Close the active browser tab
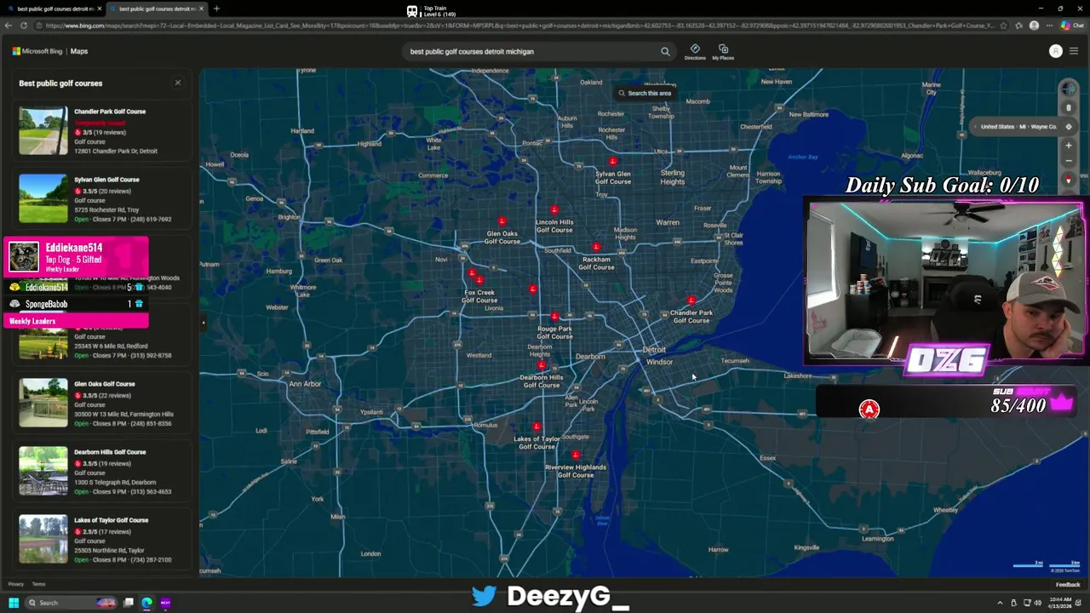This screenshot has width=1090, height=613. 201,9
